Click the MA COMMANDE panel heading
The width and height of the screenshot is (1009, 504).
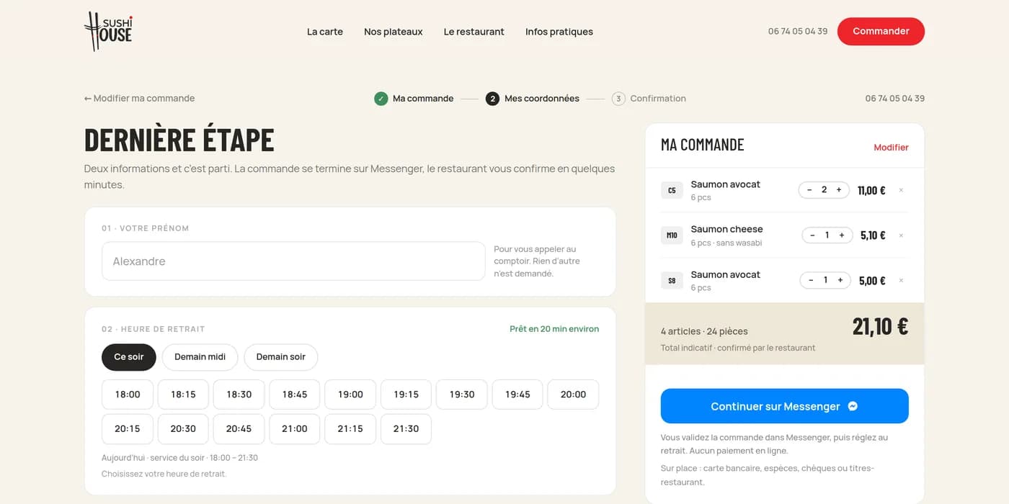(x=703, y=145)
